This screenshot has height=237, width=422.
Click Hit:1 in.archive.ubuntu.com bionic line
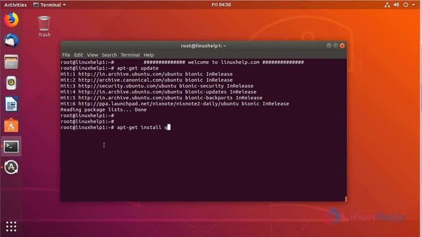point(146,74)
